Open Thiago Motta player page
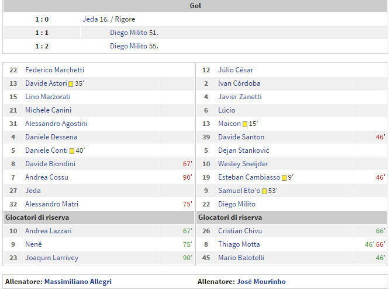 coord(239,244)
